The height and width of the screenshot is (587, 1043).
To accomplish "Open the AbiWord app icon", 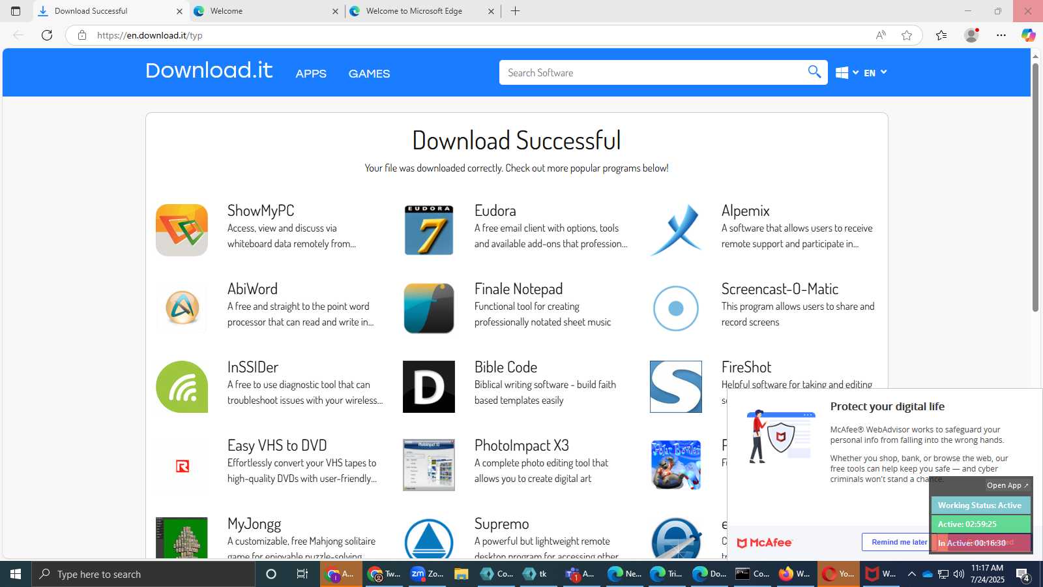I will pos(182,309).
